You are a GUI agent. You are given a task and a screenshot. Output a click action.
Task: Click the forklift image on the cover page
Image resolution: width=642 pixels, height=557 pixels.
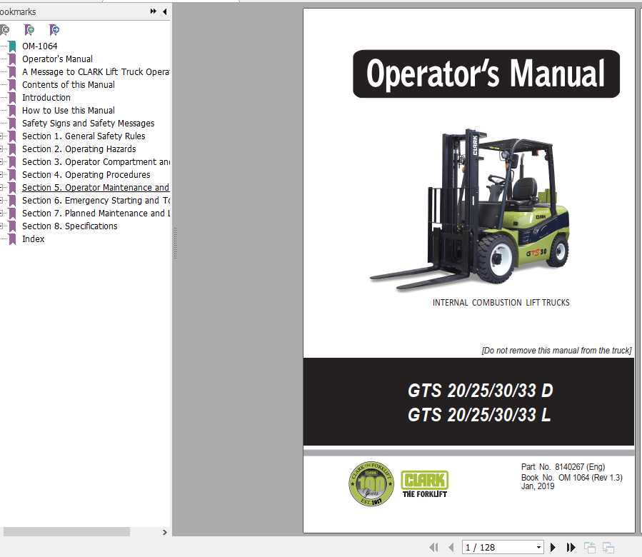(469, 209)
